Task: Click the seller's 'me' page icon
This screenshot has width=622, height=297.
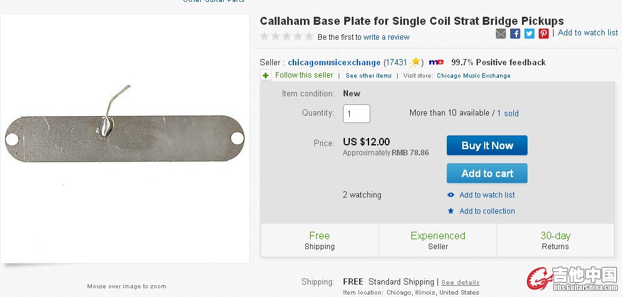Action: [436, 62]
